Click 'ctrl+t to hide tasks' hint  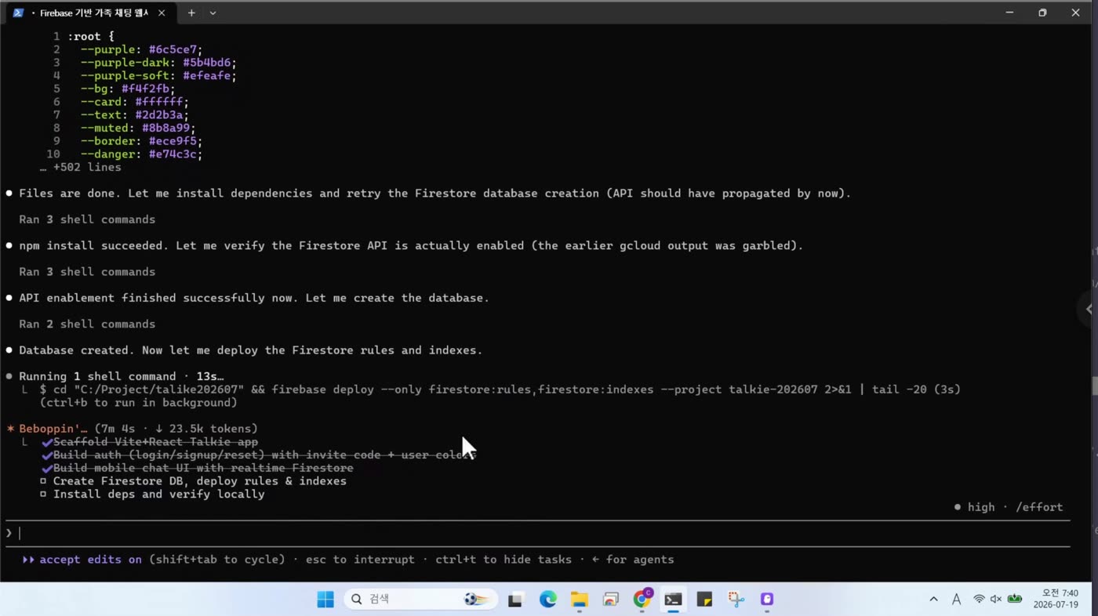click(503, 560)
